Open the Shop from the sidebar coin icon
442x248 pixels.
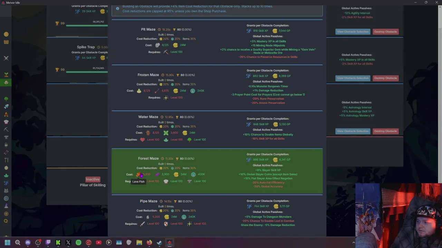click(6, 34)
